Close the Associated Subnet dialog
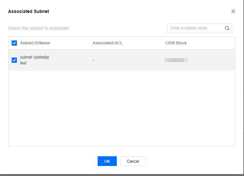The image size is (244, 176). pos(233,11)
